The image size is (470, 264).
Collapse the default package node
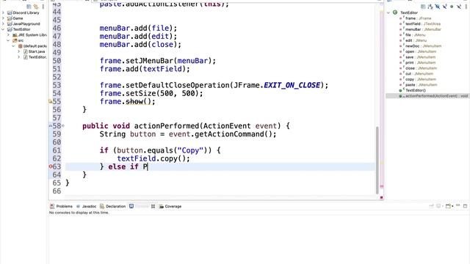pyautogui.click(x=13, y=46)
